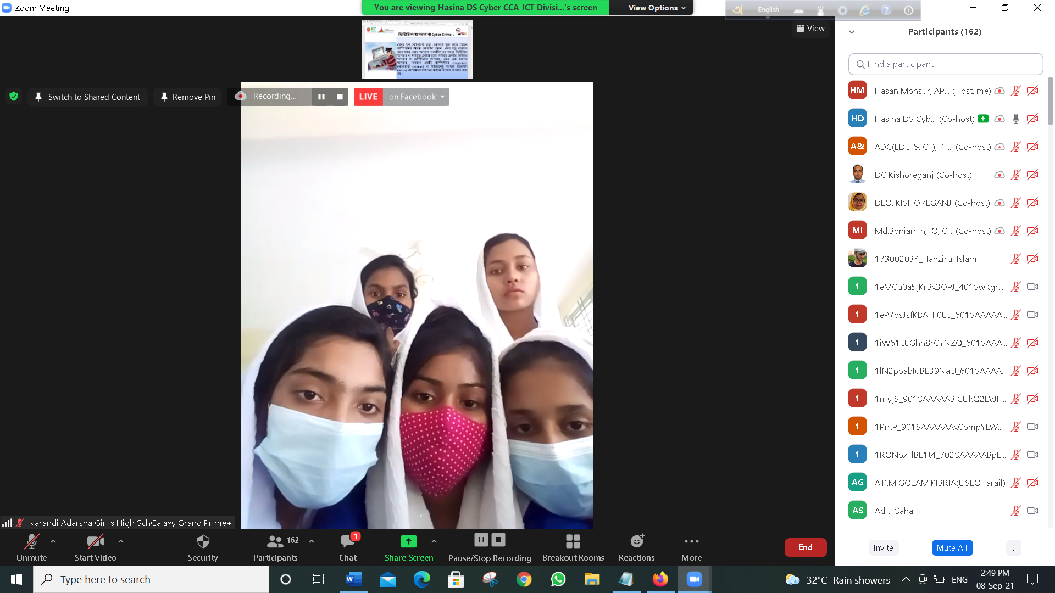Show hidden system tray icons
Screen dimensions: 1055x593
(906, 580)
